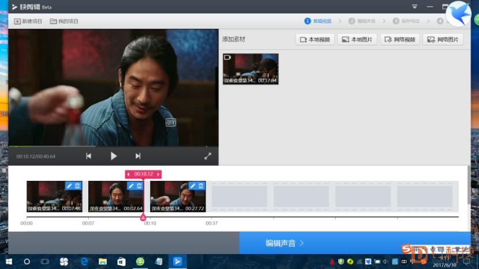This screenshot has height=269, width=479.
Task: Delete the 00:02.64 timeline clip
Action: pos(139,185)
